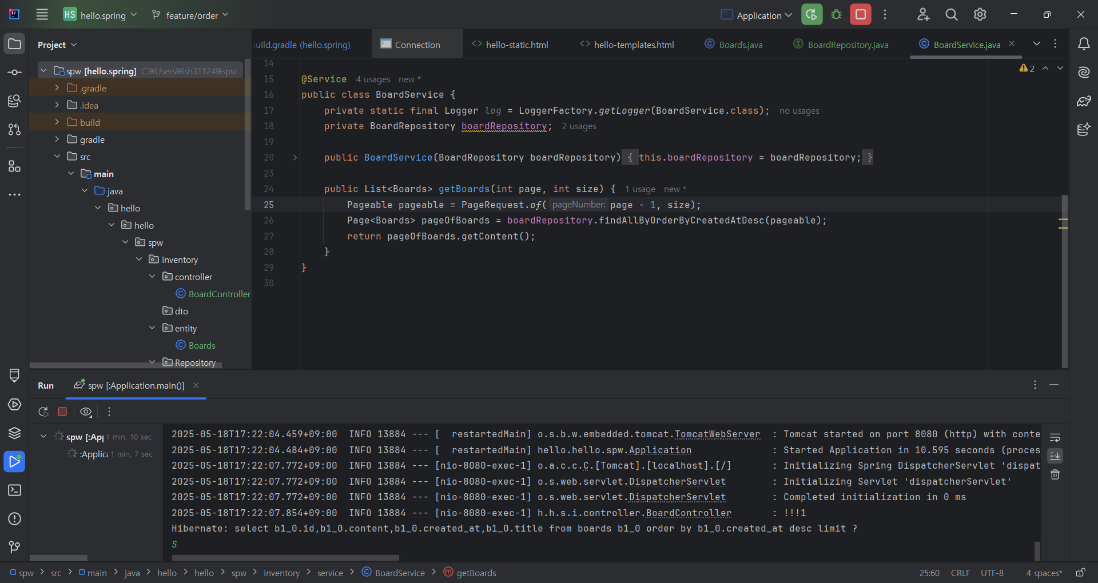Open the Services tool window
1098x583 pixels.
pyautogui.click(x=14, y=404)
